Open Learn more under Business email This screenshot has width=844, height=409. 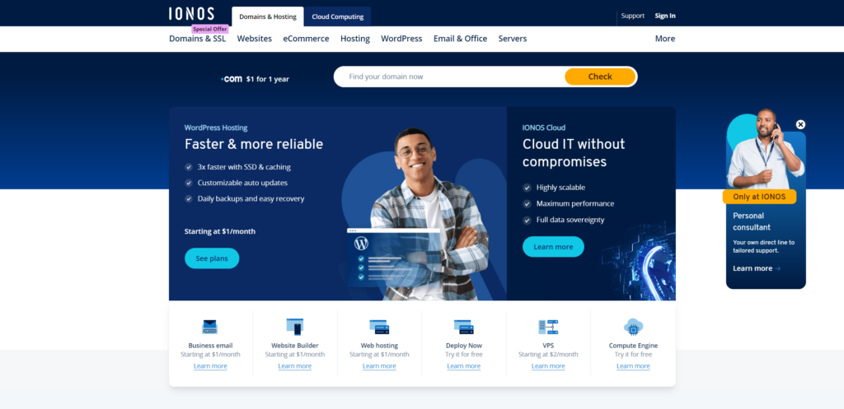tap(210, 366)
